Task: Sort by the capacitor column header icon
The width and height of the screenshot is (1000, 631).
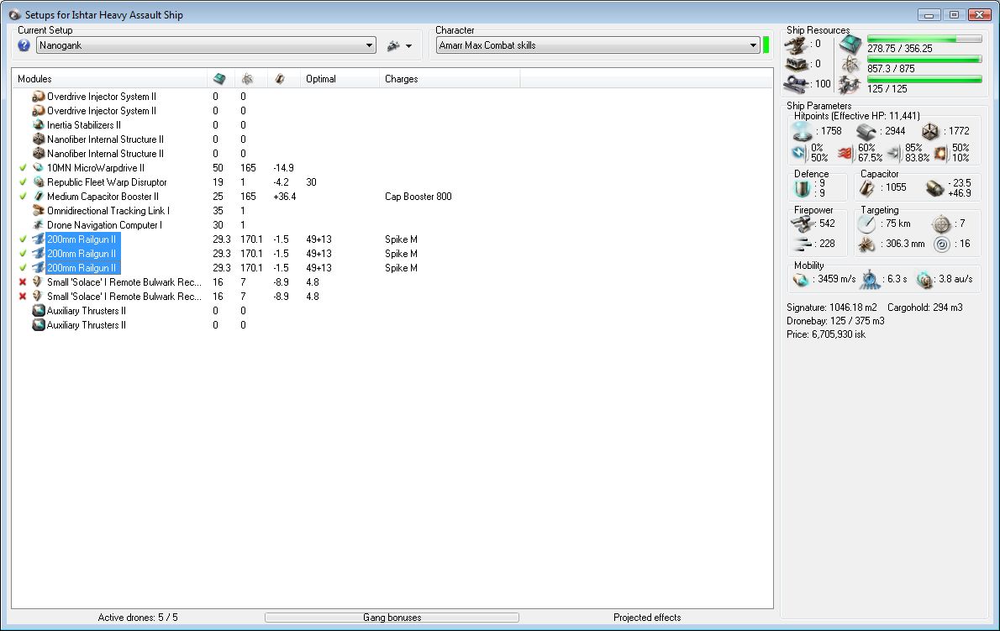Action: click(279, 79)
